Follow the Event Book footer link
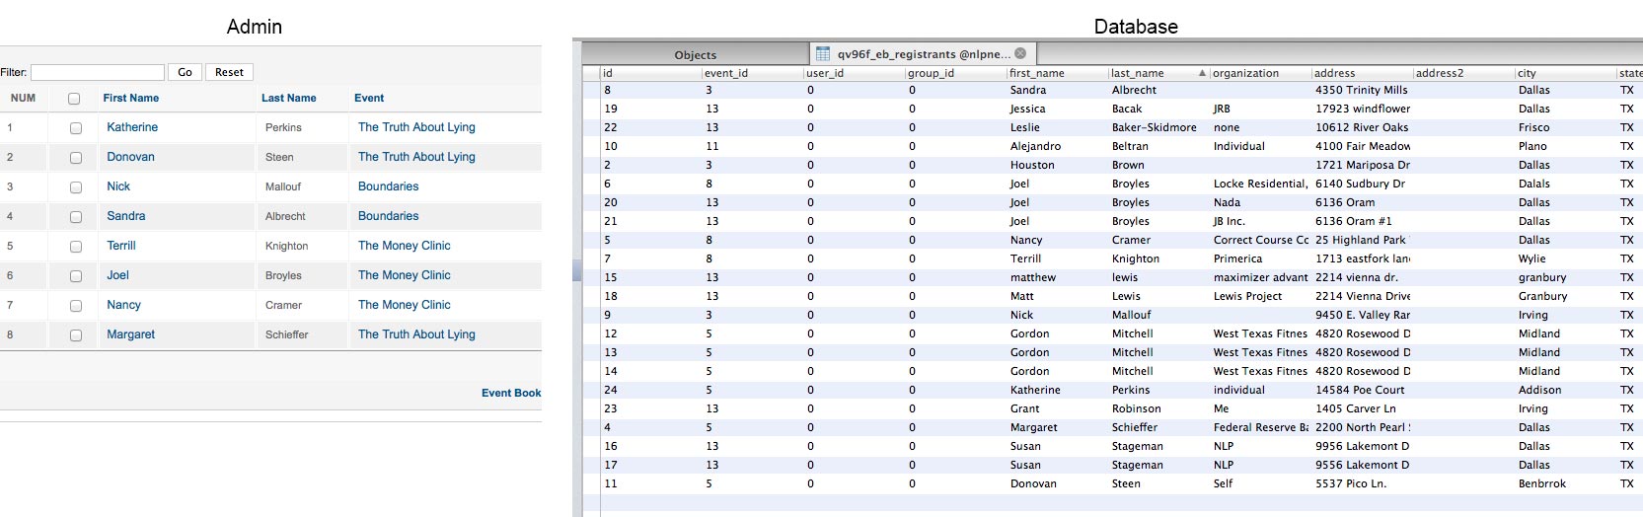Screen dimensions: 1643x517 [x=510, y=393]
